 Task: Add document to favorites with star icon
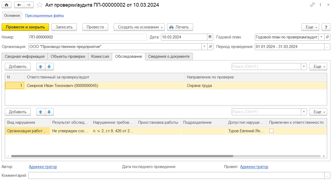[x=40, y=5]
